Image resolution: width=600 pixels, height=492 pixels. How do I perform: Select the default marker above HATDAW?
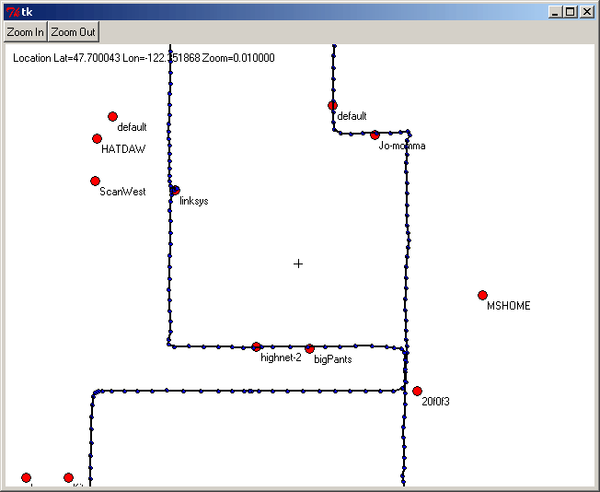point(112,117)
